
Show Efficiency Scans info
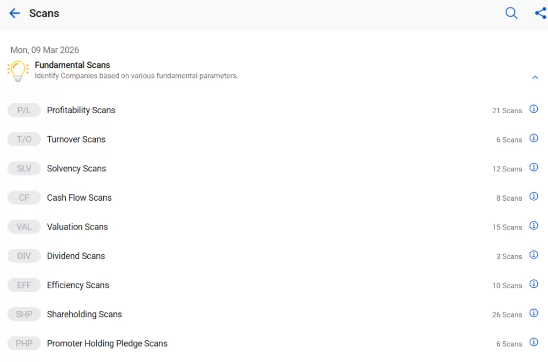pos(534,284)
